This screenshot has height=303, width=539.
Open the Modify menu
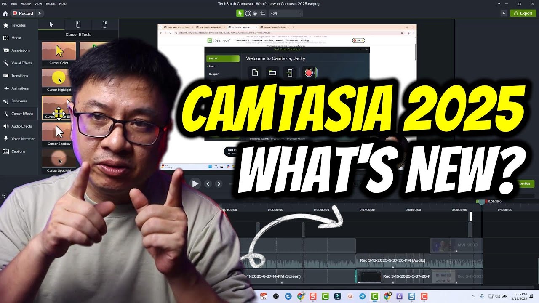tap(26, 3)
